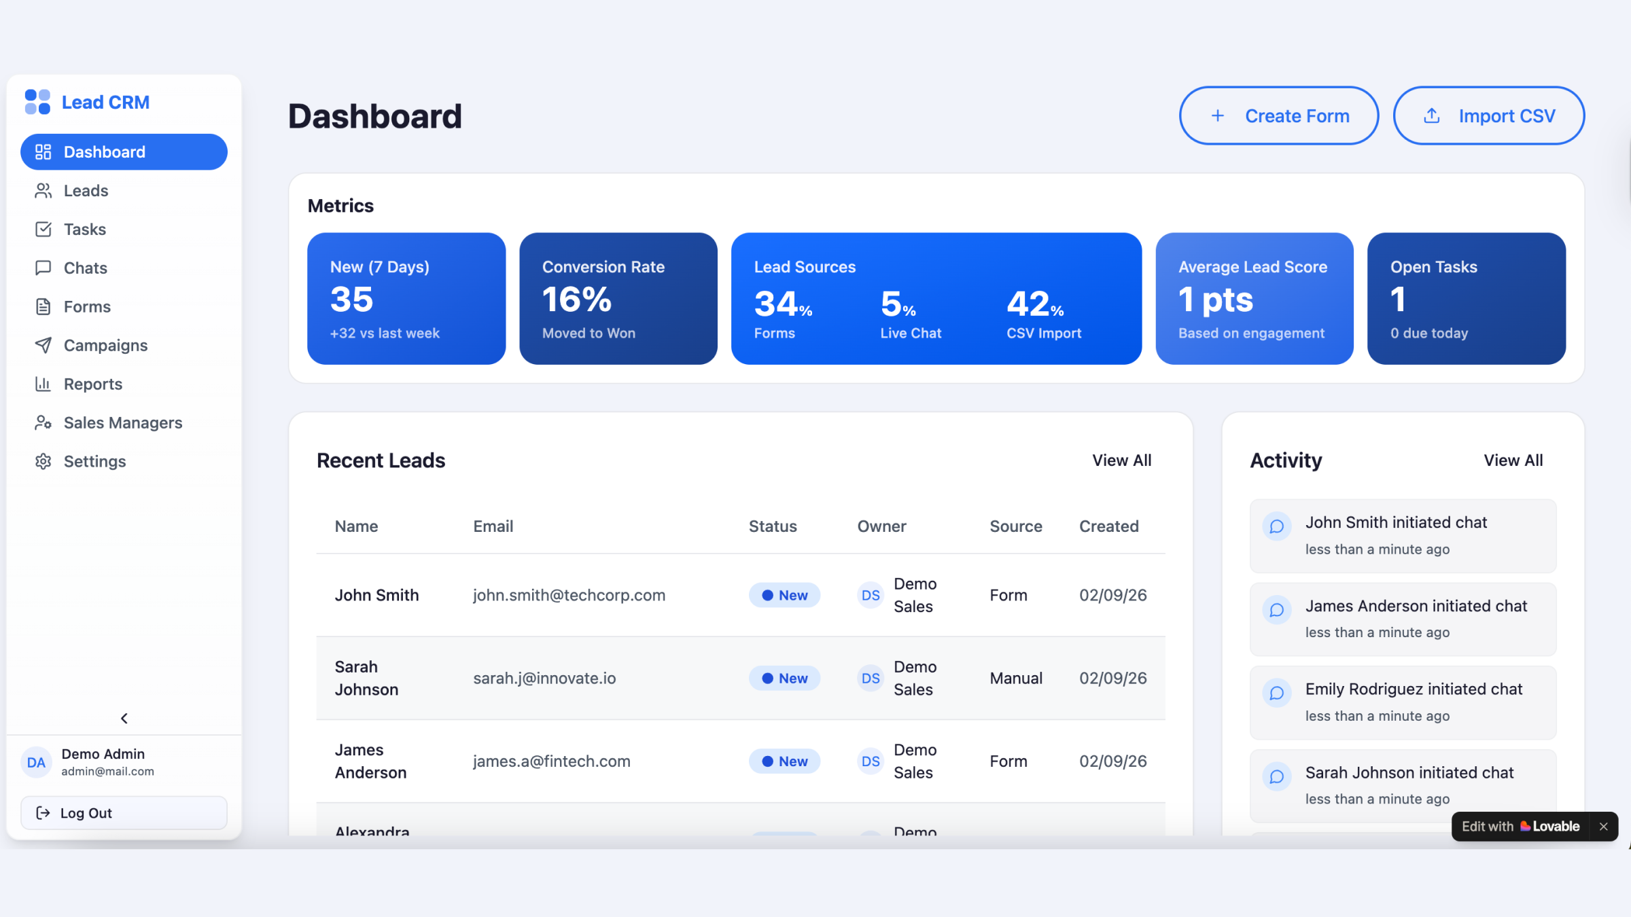Click the Conversion Rate metric card
The width and height of the screenshot is (1631, 917).
tap(618, 299)
